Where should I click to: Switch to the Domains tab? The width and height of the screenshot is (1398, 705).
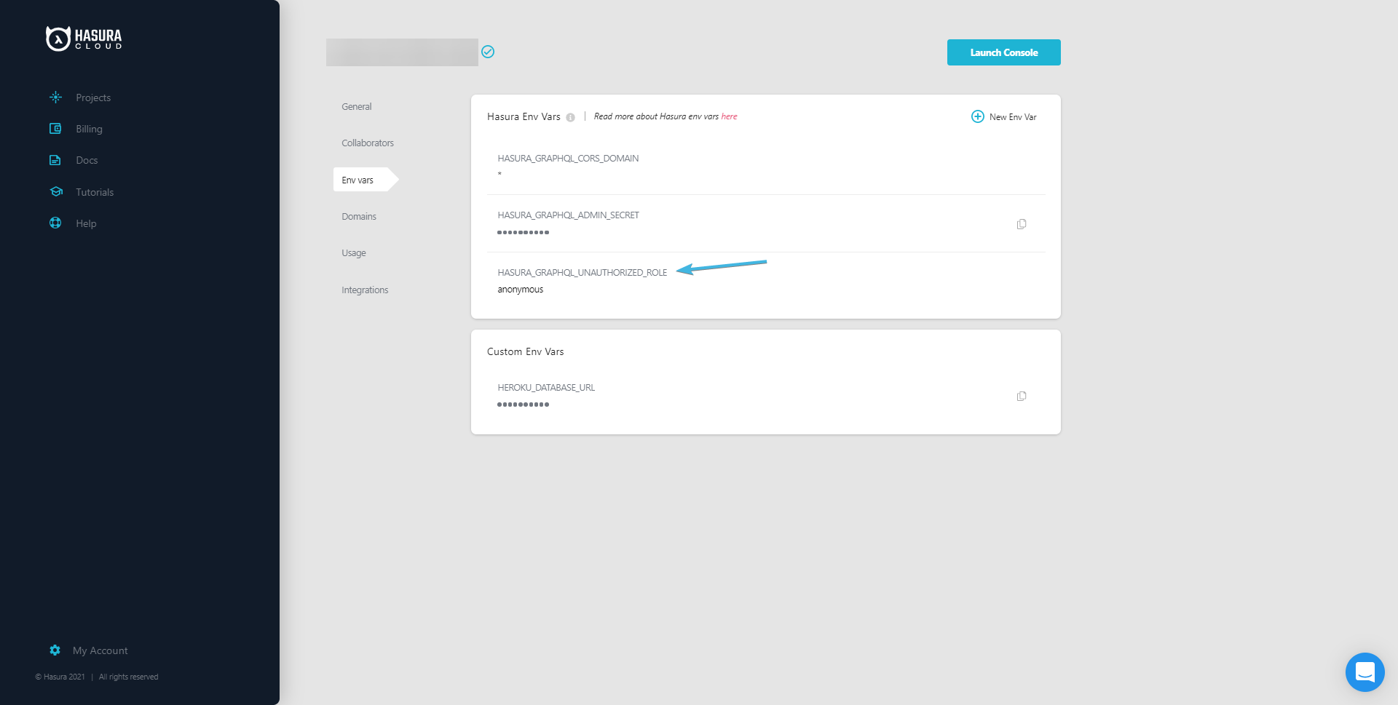click(x=359, y=216)
